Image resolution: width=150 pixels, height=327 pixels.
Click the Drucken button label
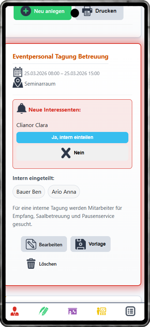pyautogui.click(x=106, y=11)
